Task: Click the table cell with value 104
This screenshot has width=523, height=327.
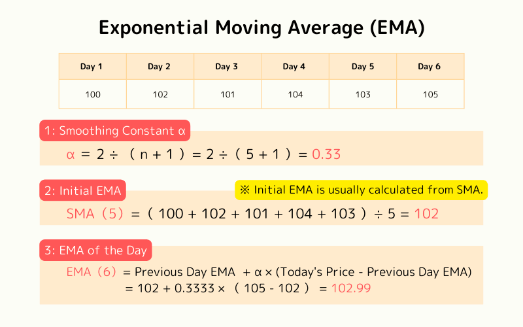Action: 295,94
